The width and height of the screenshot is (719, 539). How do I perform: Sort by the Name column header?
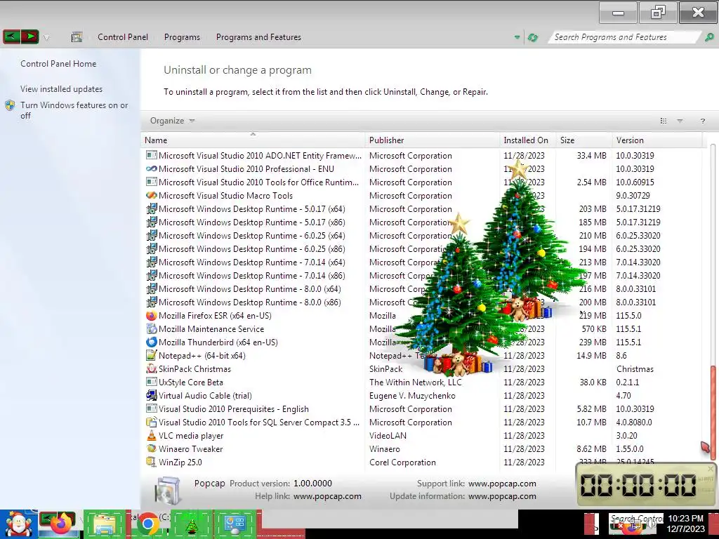coord(253,140)
